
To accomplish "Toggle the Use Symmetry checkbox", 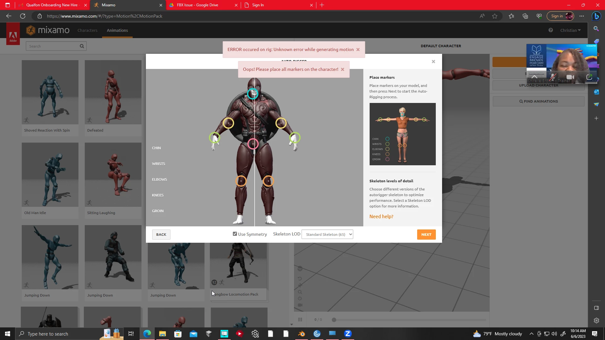I will coord(235,234).
